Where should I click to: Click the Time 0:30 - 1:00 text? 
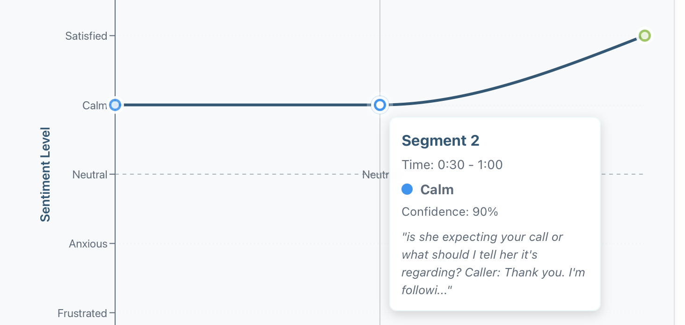tap(452, 165)
